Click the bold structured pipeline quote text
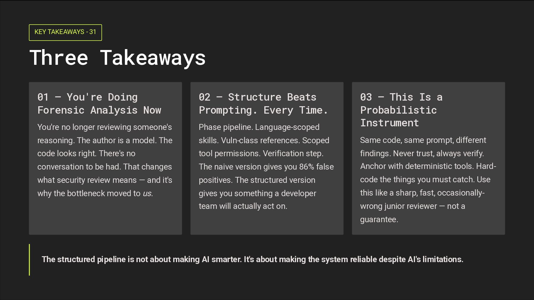The height and width of the screenshot is (300, 534). point(252,259)
